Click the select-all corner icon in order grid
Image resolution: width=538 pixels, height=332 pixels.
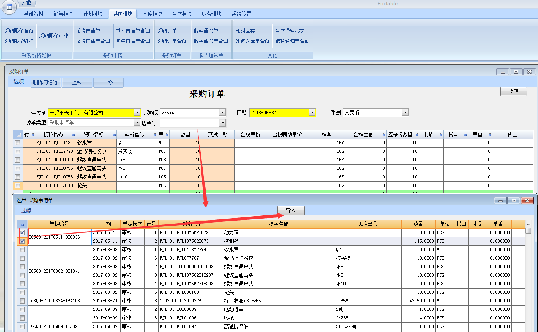[18, 135]
